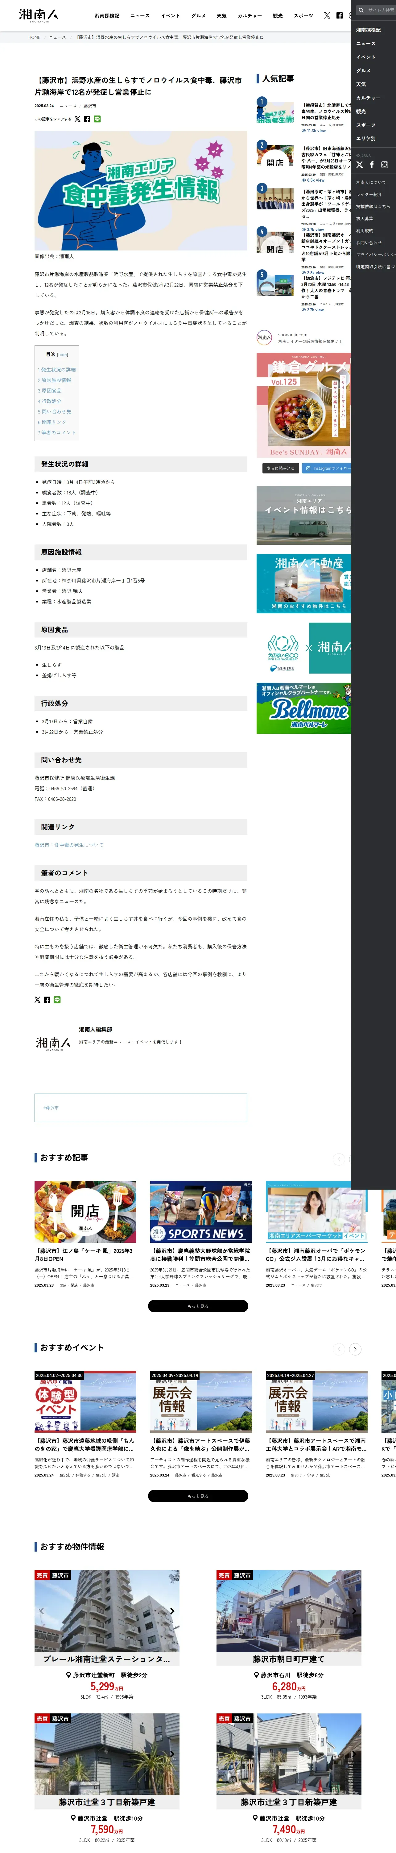396x1853 pixels.
Task: Select エリア別 in the dark side menu
Action: (366, 139)
